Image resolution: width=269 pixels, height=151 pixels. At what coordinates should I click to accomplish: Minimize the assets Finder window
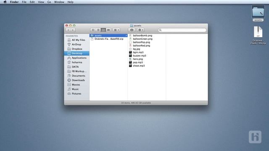click(x=70, y=26)
